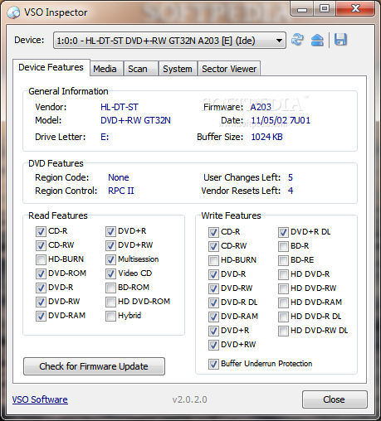Toggle the Hybrid checkbox
This screenshot has height=421, width=381.
click(x=110, y=316)
